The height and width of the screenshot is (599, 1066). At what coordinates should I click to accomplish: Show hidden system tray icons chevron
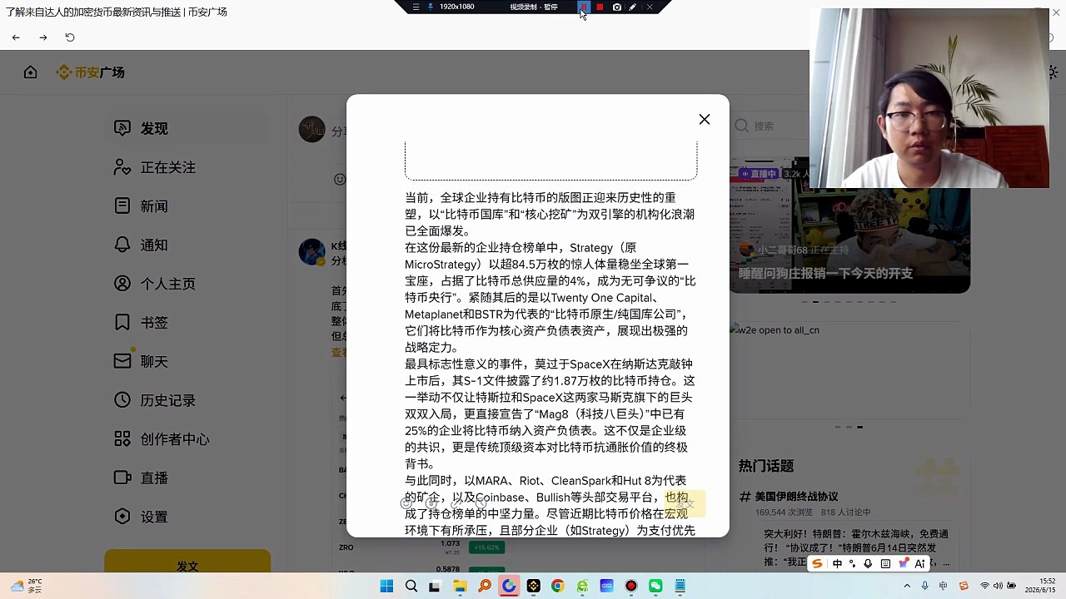coord(907,587)
